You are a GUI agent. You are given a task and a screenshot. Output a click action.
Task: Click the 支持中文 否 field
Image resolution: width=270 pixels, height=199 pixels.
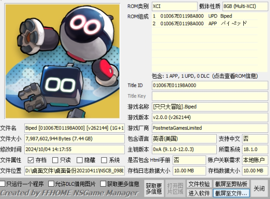click(x=255, y=139)
